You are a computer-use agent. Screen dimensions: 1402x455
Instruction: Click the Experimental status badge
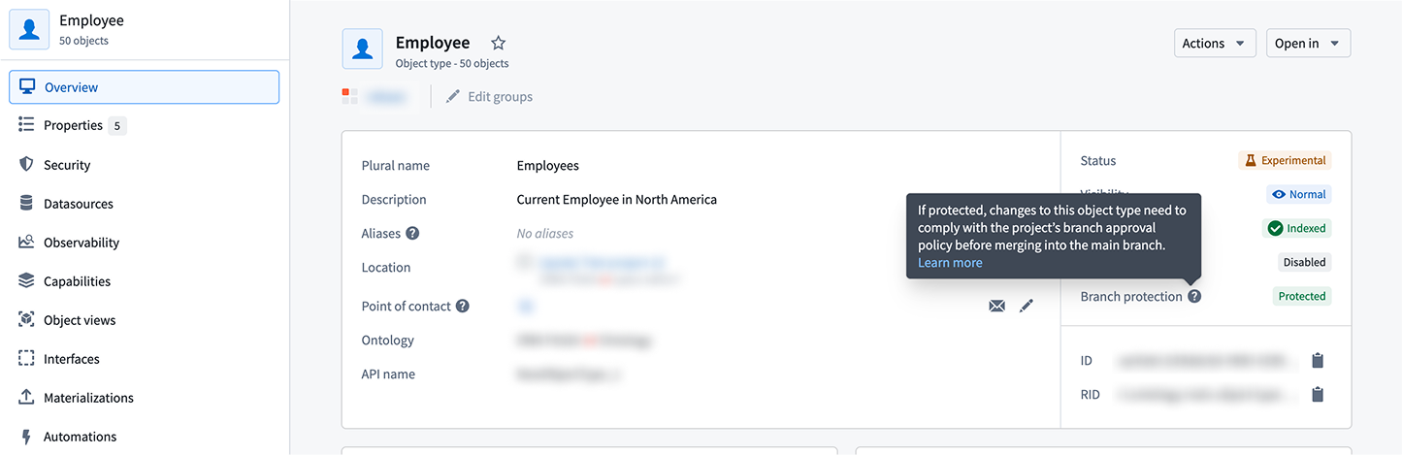(1285, 161)
